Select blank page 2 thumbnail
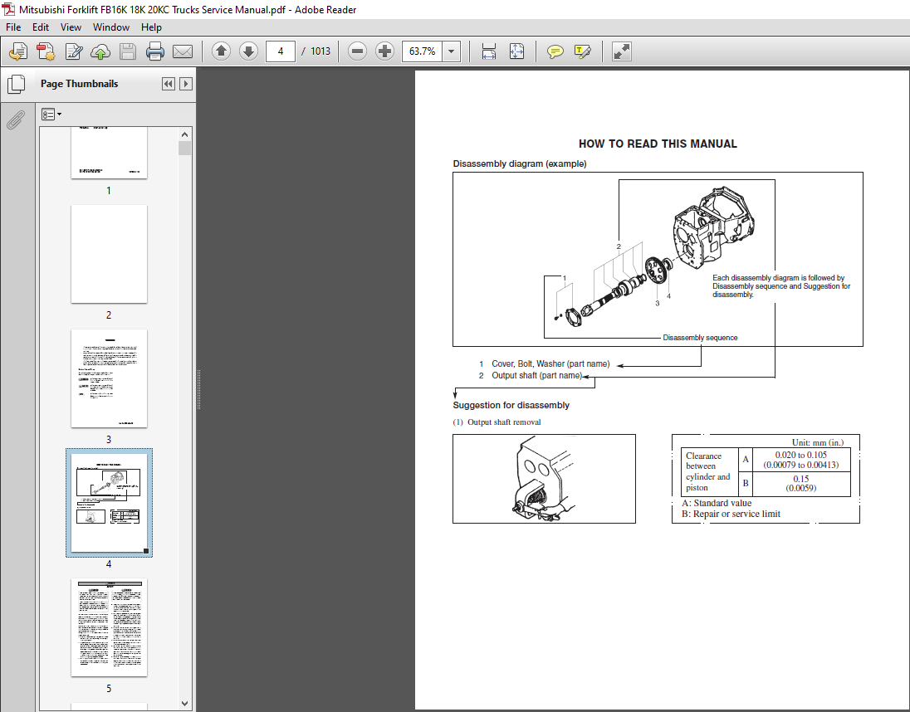The height and width of the screenshot is (712, 910). 109,254
